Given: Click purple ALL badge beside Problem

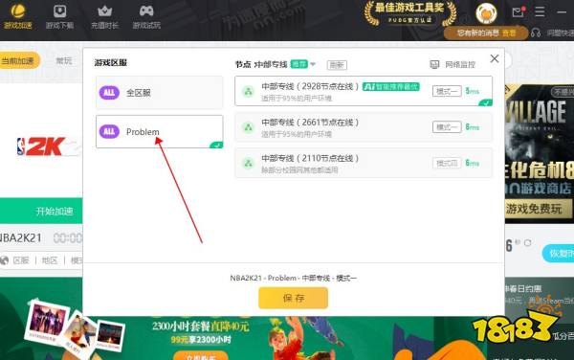Looking at the screenshot, I should pyautogui.click(x=109, y=131).
